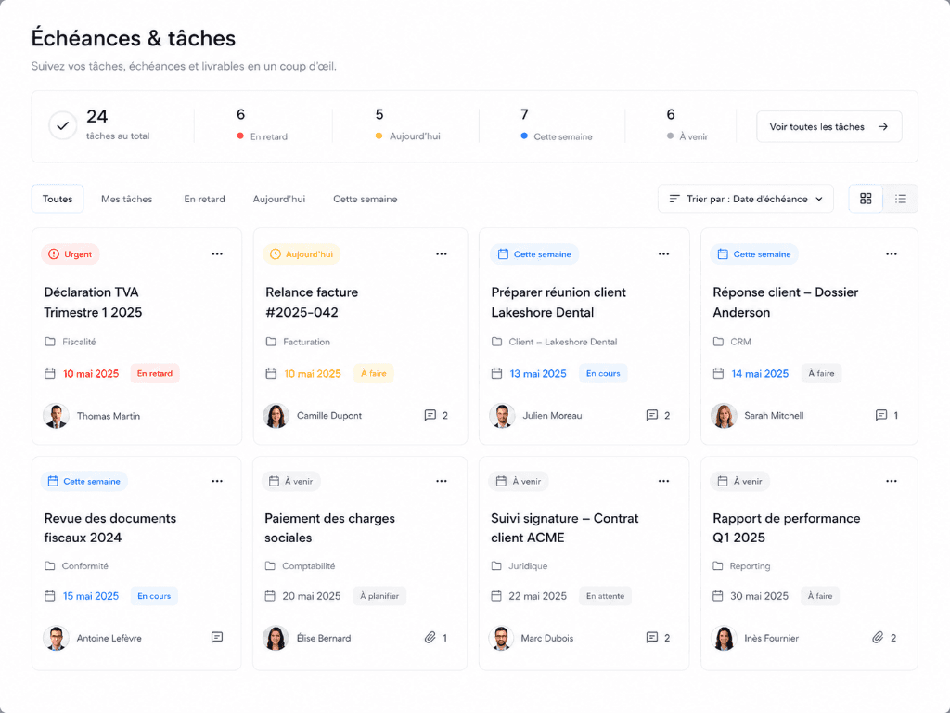Click attachment icon on Rapport de performance card
The width and height of the screenshot is (950, 713).
click(x=878, y=638)
